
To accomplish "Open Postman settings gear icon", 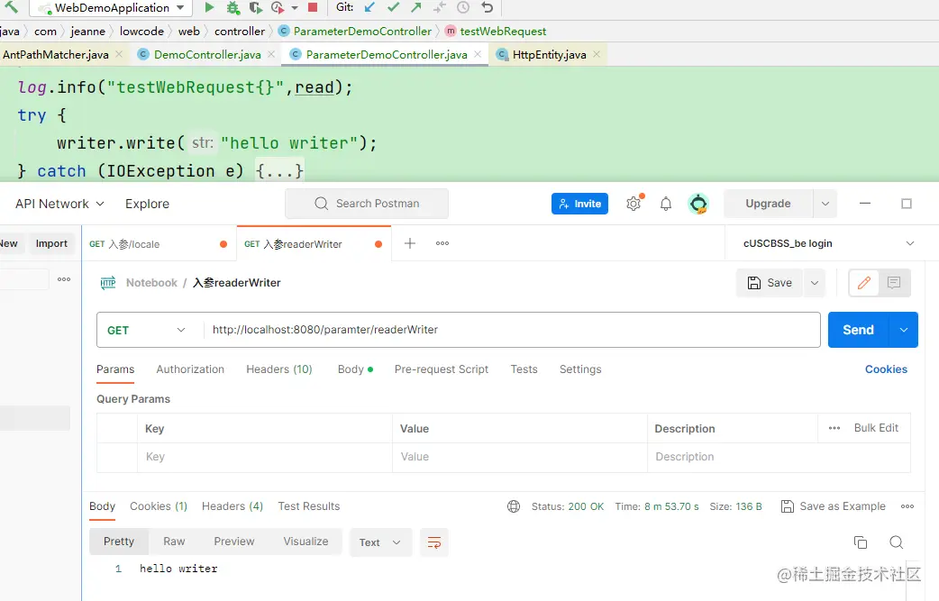I will (634, 204).
